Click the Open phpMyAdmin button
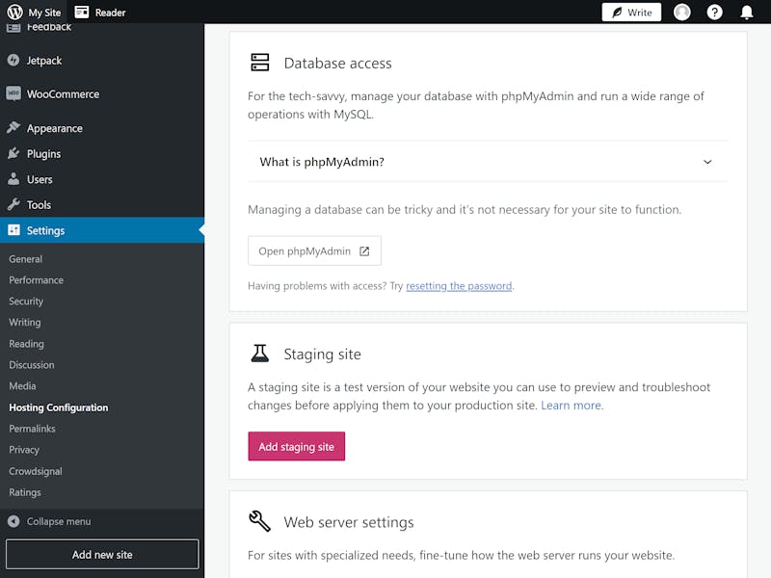 tap(314, 251)
